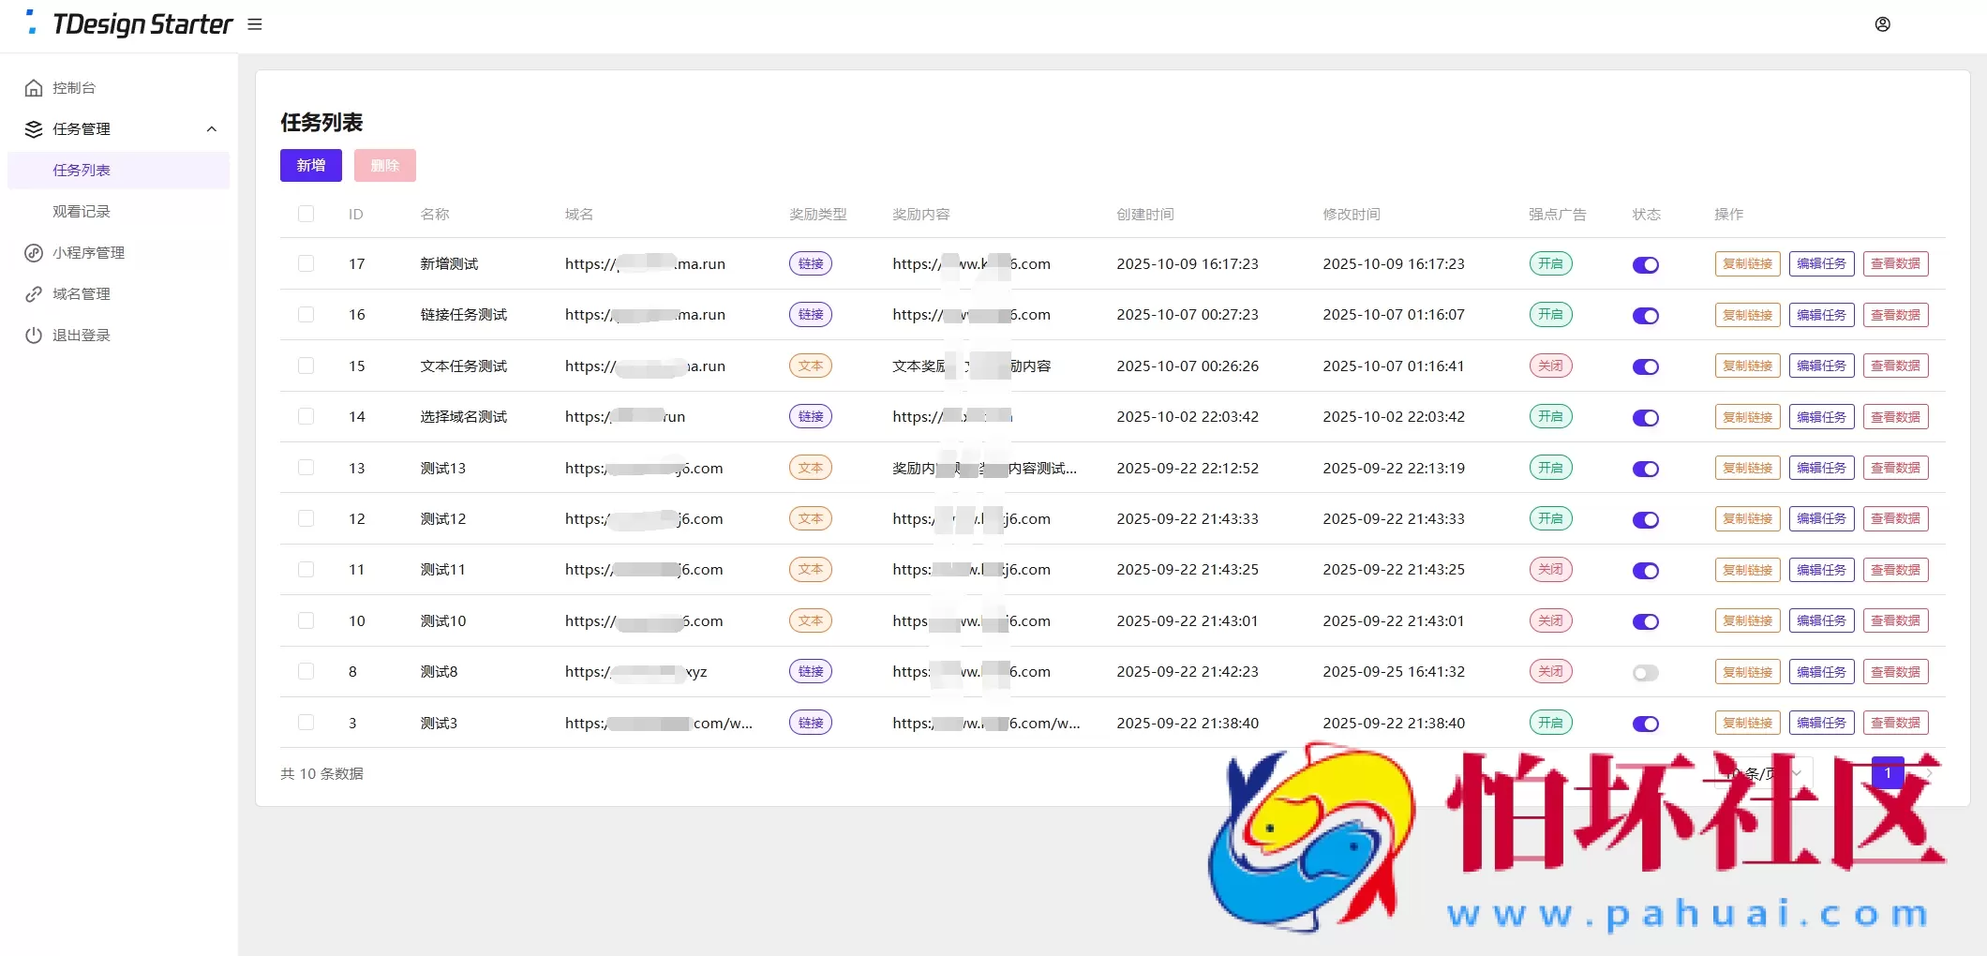The image size is (1987, 956).
Task: Open the page size dropdown
Action: pos(1764,774)
